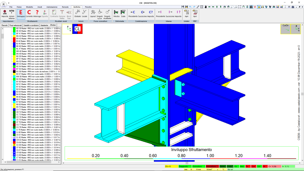
Task: Click the black swatch beside BU 56 row
Action: click(x=14, y=72)
